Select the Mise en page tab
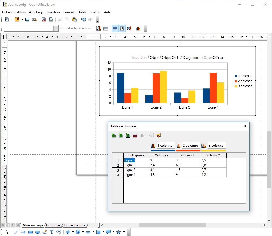The width and height of the screenshot is (272, 236). pyautogui.click(x=33, y=225)
